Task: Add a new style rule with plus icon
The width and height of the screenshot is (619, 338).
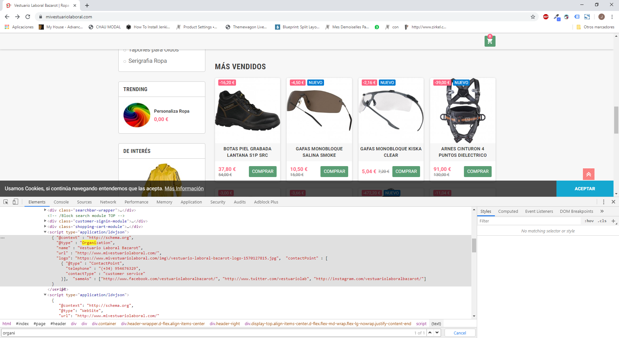Action: (613, 221)
